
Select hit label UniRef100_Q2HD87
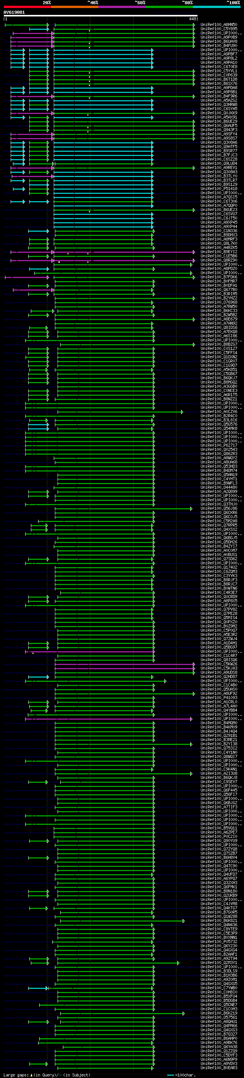219,677
